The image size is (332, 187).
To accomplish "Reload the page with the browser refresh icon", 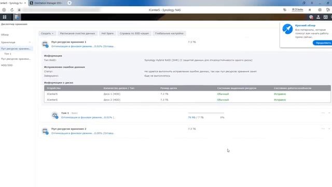I will point(12,10).
